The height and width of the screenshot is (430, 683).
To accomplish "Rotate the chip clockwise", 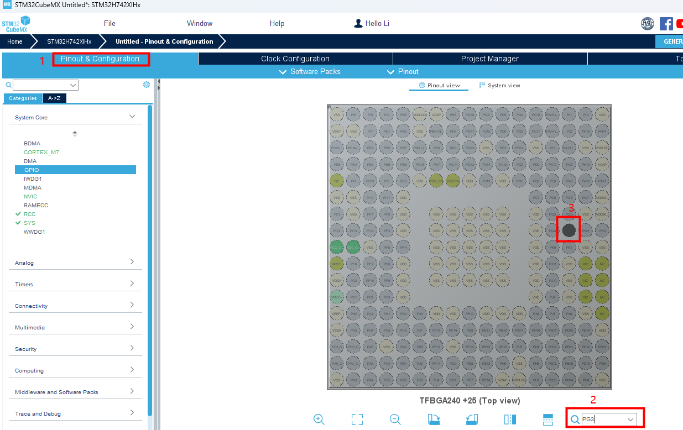I will (434, 419).
